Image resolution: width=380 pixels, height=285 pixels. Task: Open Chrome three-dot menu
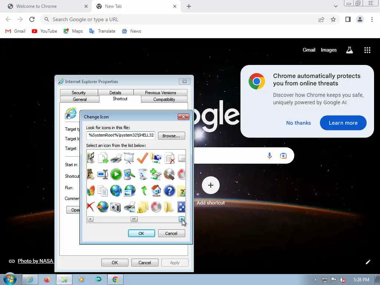coord(372,19)
